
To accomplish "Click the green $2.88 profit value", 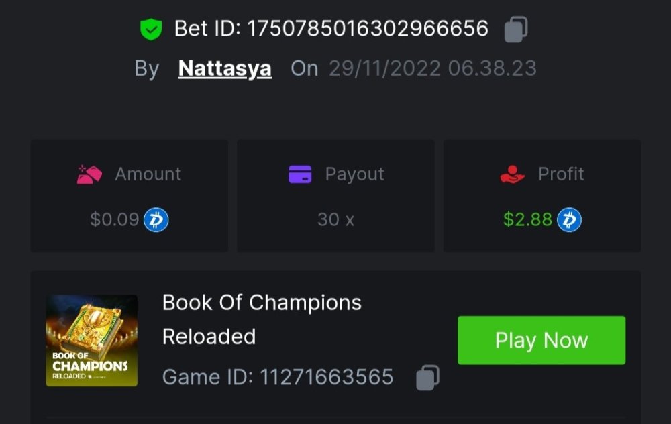I will coord(527,219).
